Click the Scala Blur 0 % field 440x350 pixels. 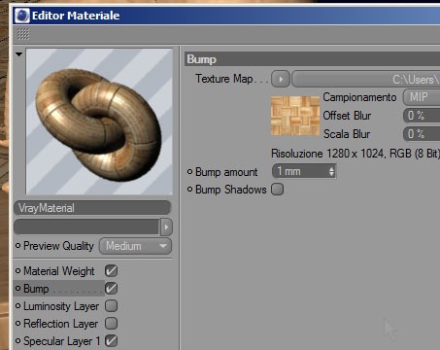422,134
